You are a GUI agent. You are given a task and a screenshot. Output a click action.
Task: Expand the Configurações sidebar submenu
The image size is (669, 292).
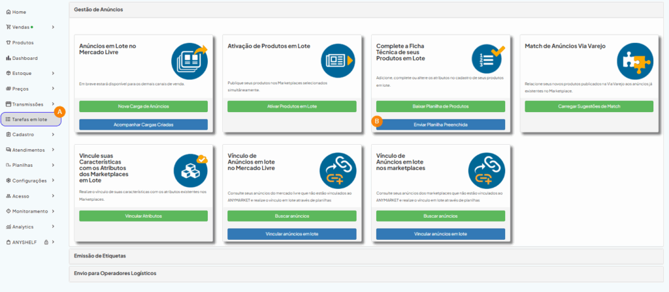pyautogui.click(x=53, y=181)
